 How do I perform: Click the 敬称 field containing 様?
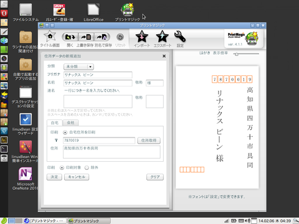154,83
